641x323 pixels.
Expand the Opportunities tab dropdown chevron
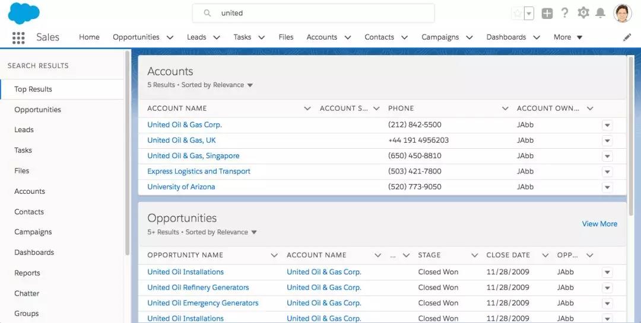click(170, 37)
